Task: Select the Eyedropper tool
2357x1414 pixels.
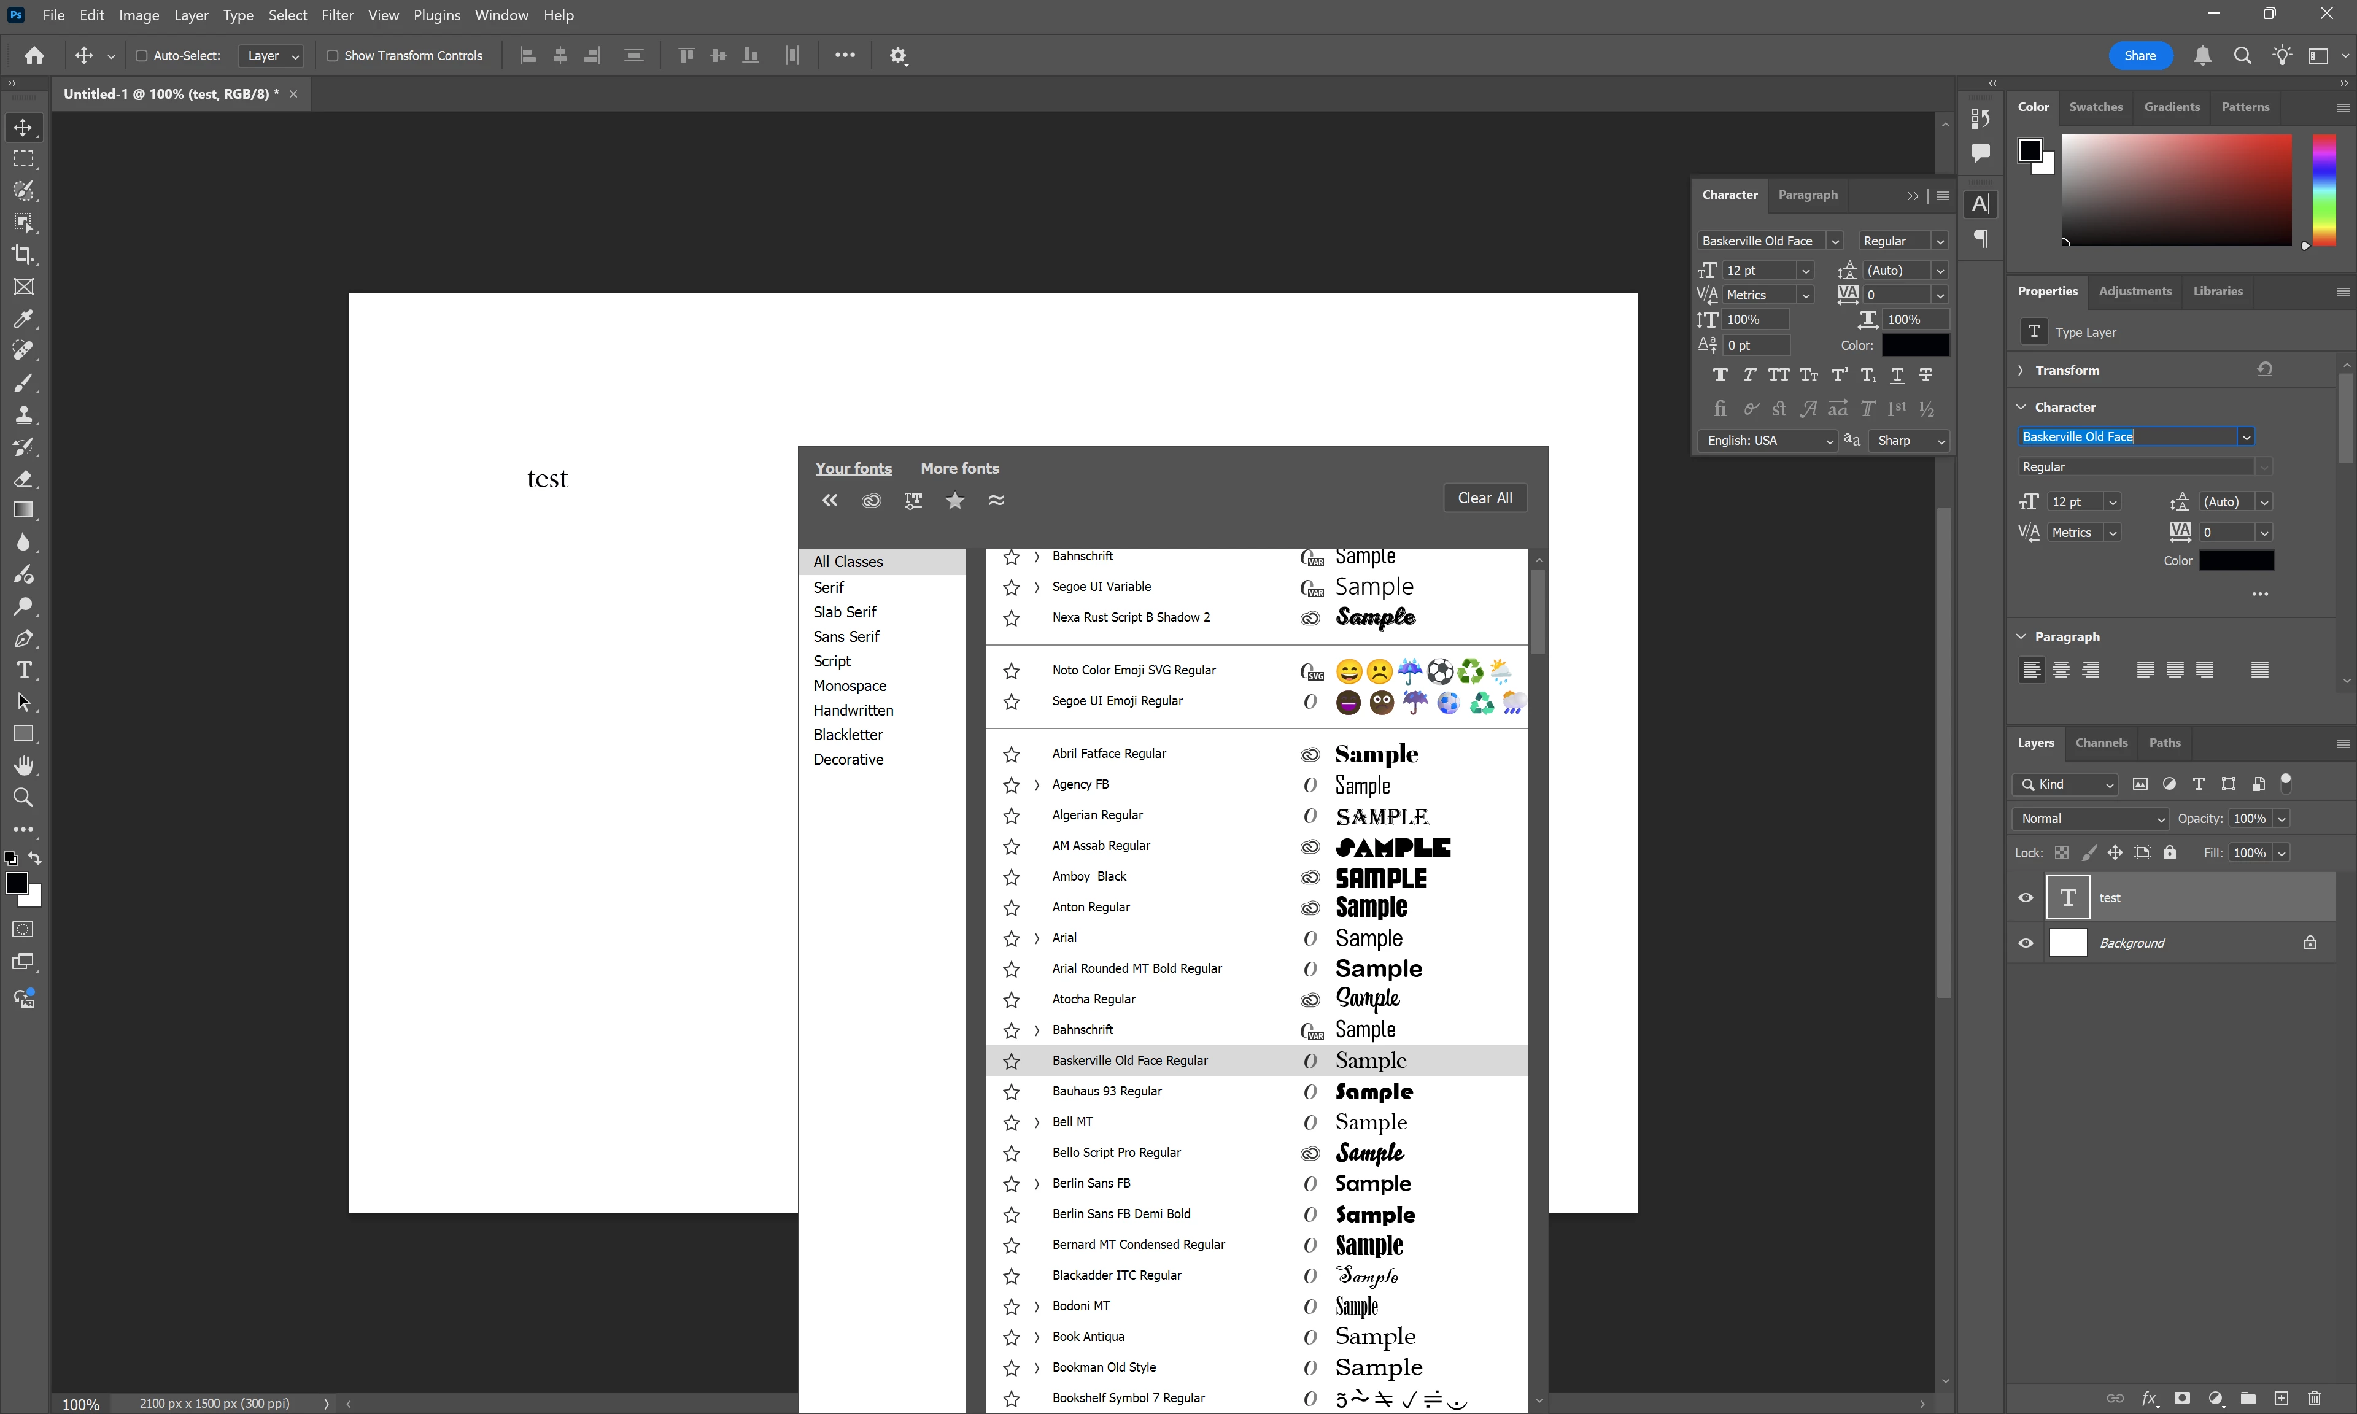Action: pos(23,319)
